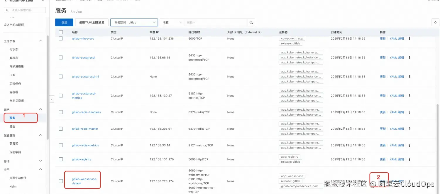The width and height of the screenshot is (440, 194).
Task: Open the gitlab-registry service link
Action: (x=82, y=159)
